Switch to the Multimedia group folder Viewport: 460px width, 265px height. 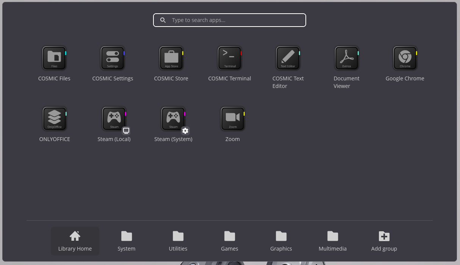[x=333, y=241]
